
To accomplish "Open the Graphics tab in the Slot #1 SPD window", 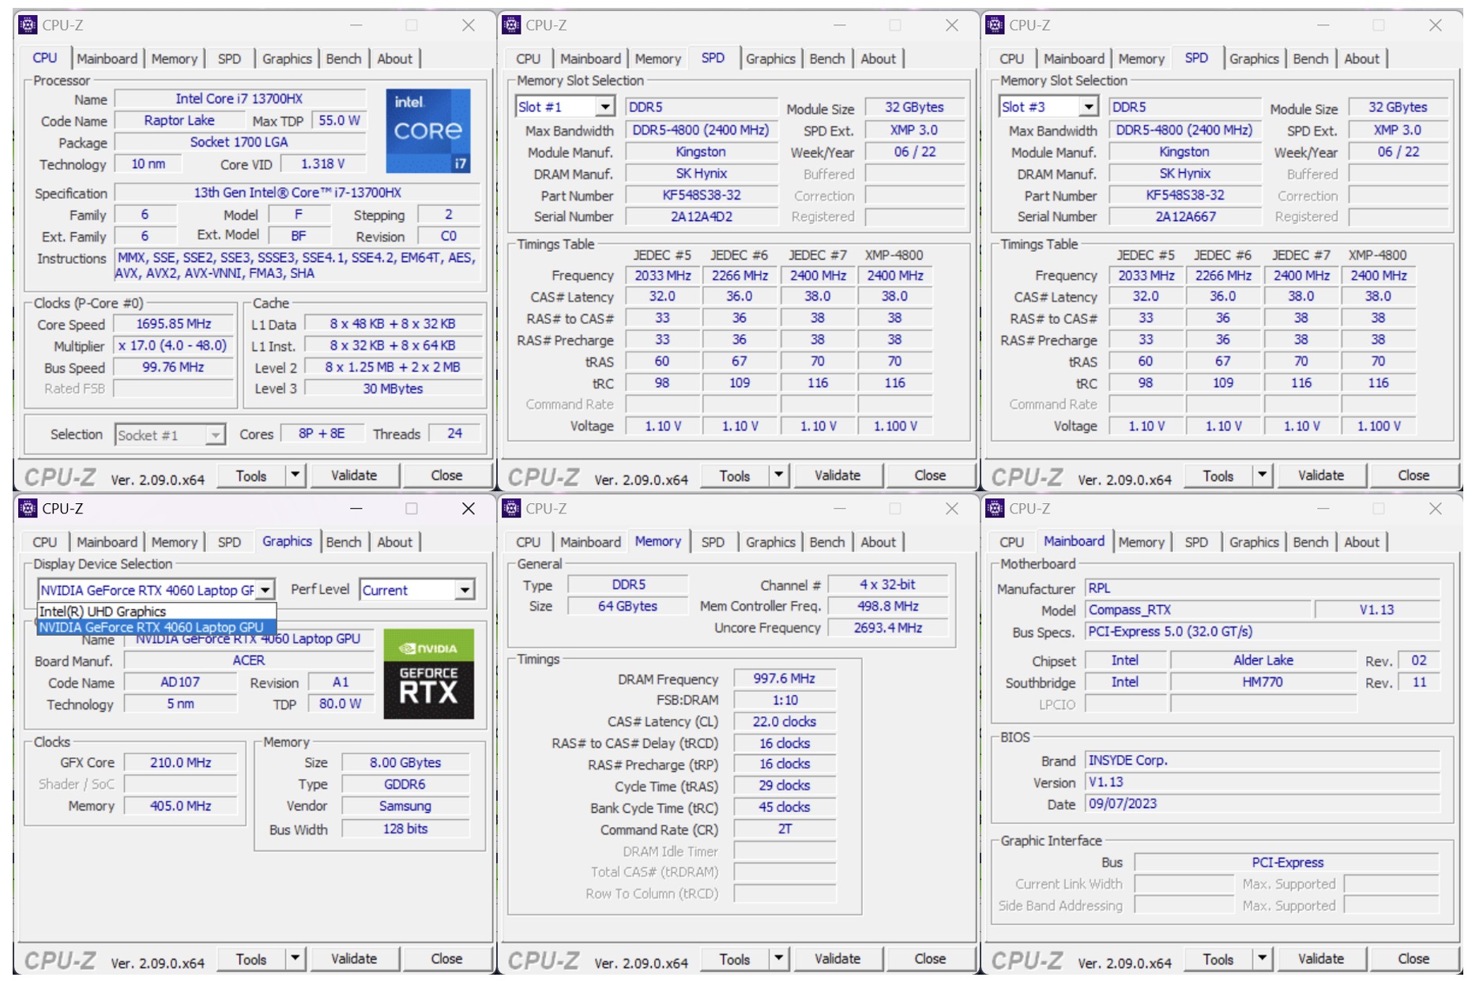I will coord(770,58).
